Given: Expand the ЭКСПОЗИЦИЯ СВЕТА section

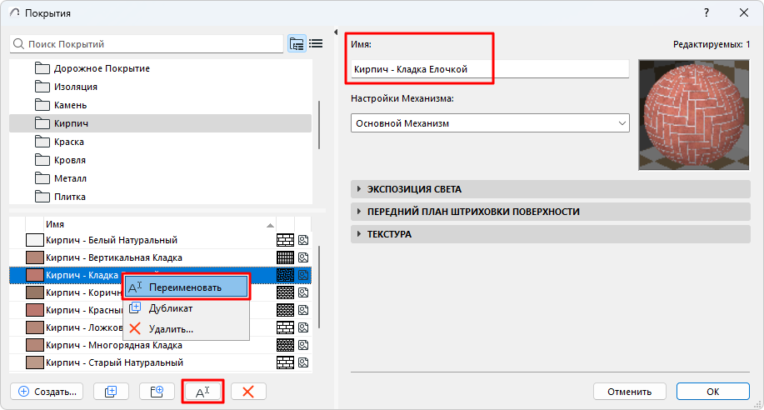Looking at the screenshot, I should [550, 189].
